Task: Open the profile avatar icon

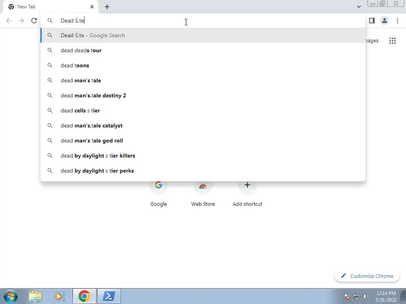Action: [385, 21]
